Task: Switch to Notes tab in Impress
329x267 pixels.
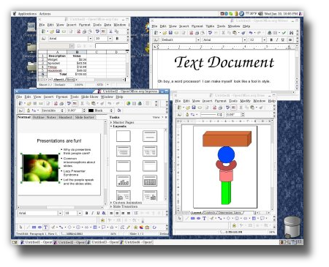Action: coord(51,117)
